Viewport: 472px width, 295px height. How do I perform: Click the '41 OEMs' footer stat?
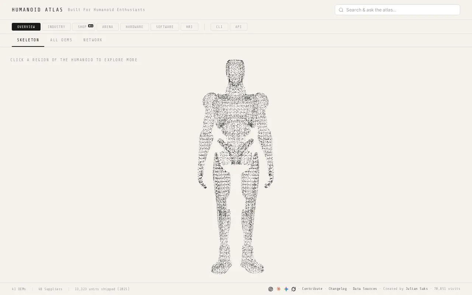click(x=19, y=289)
